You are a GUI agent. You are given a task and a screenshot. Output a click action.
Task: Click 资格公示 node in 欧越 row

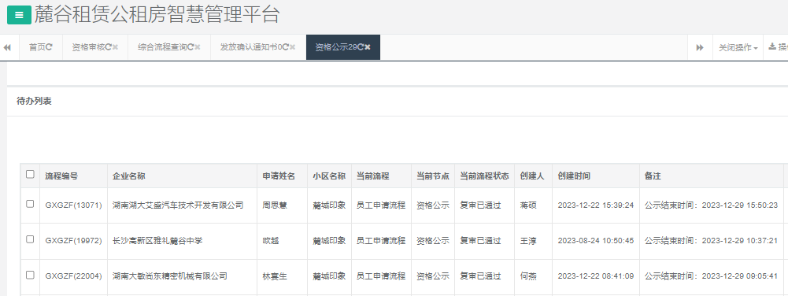[433, 241]
